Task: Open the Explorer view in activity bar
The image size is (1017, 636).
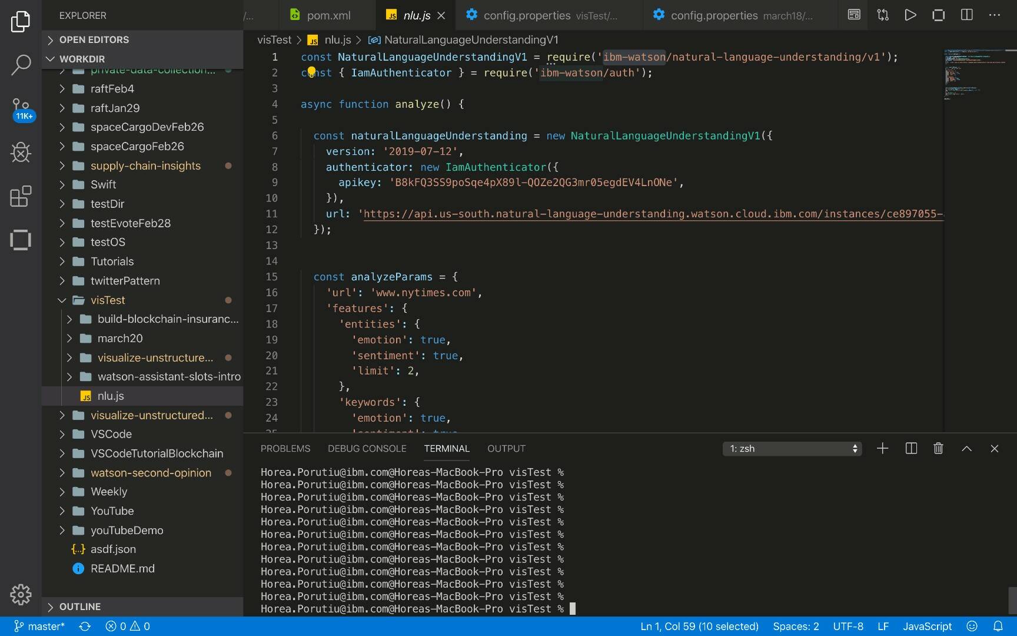Action: coord(21,22)
